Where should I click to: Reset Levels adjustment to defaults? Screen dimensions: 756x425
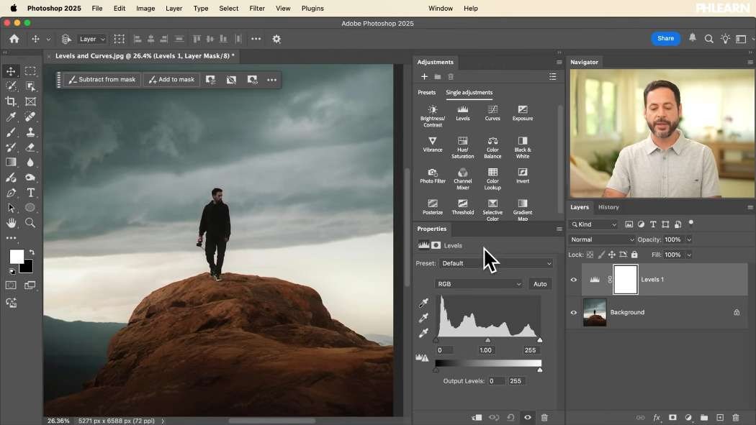click(510, 417)
